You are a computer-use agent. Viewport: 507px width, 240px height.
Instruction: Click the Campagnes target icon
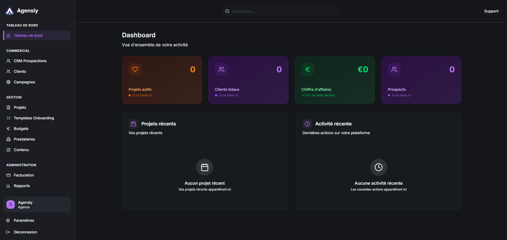click(x=9, y=82)
